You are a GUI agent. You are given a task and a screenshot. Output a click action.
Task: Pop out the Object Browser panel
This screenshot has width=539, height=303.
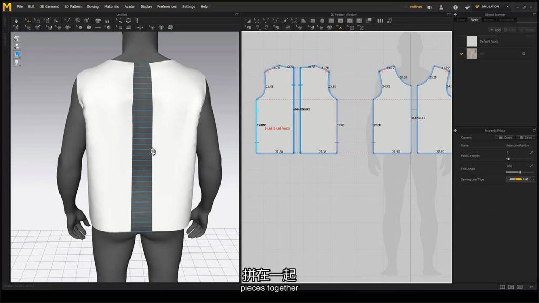click(534, 14)
